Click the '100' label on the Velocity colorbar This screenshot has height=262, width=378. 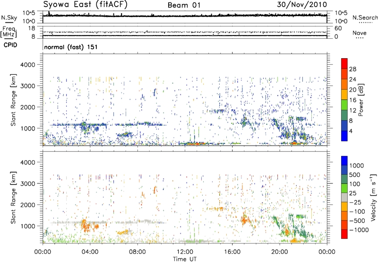coord(355,184)
